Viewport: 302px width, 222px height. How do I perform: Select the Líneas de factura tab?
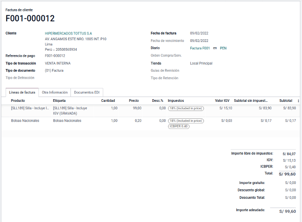click(22, 93)
